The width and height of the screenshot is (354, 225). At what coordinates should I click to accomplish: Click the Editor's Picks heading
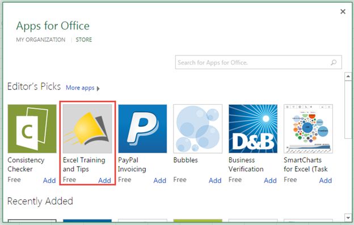click(34, 87)
